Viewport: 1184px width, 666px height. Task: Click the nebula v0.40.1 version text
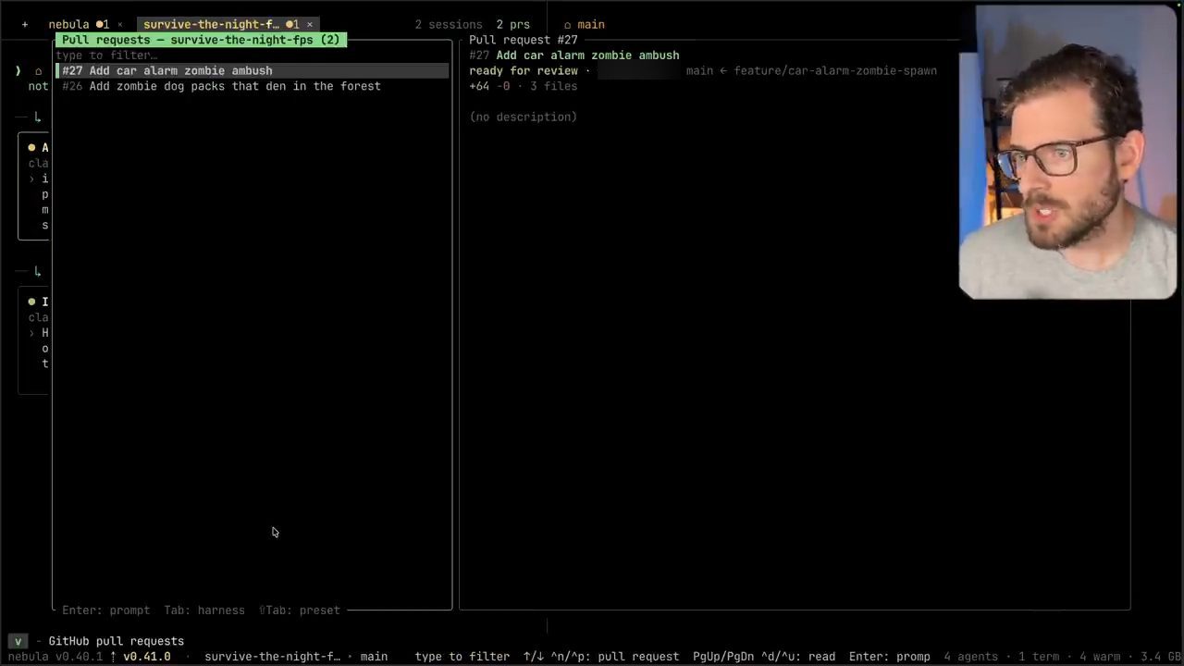(x=55, y=657)
